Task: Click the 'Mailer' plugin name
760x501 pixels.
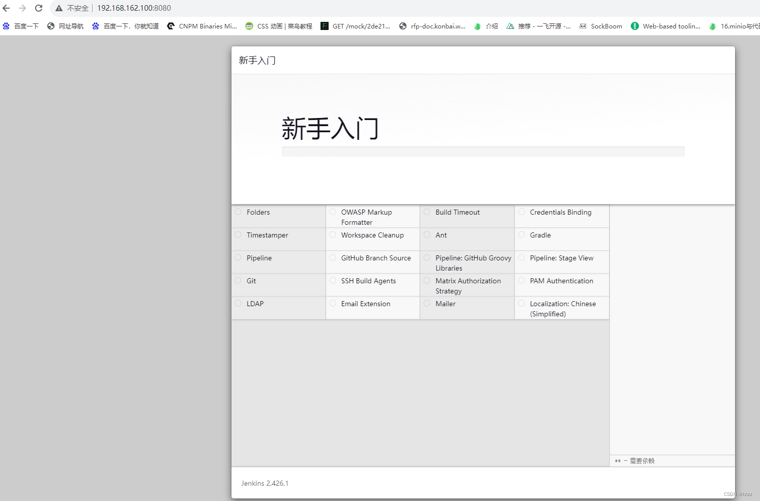Action: [x=446, y=304]
